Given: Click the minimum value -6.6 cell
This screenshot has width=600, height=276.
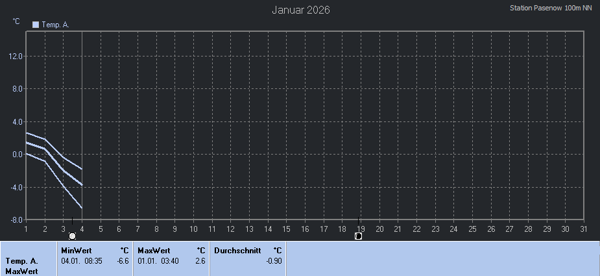Looking at the screenshot, I should (x=122, y=260).
